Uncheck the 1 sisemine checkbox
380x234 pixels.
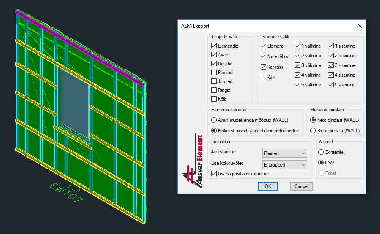tap(331, 46)
